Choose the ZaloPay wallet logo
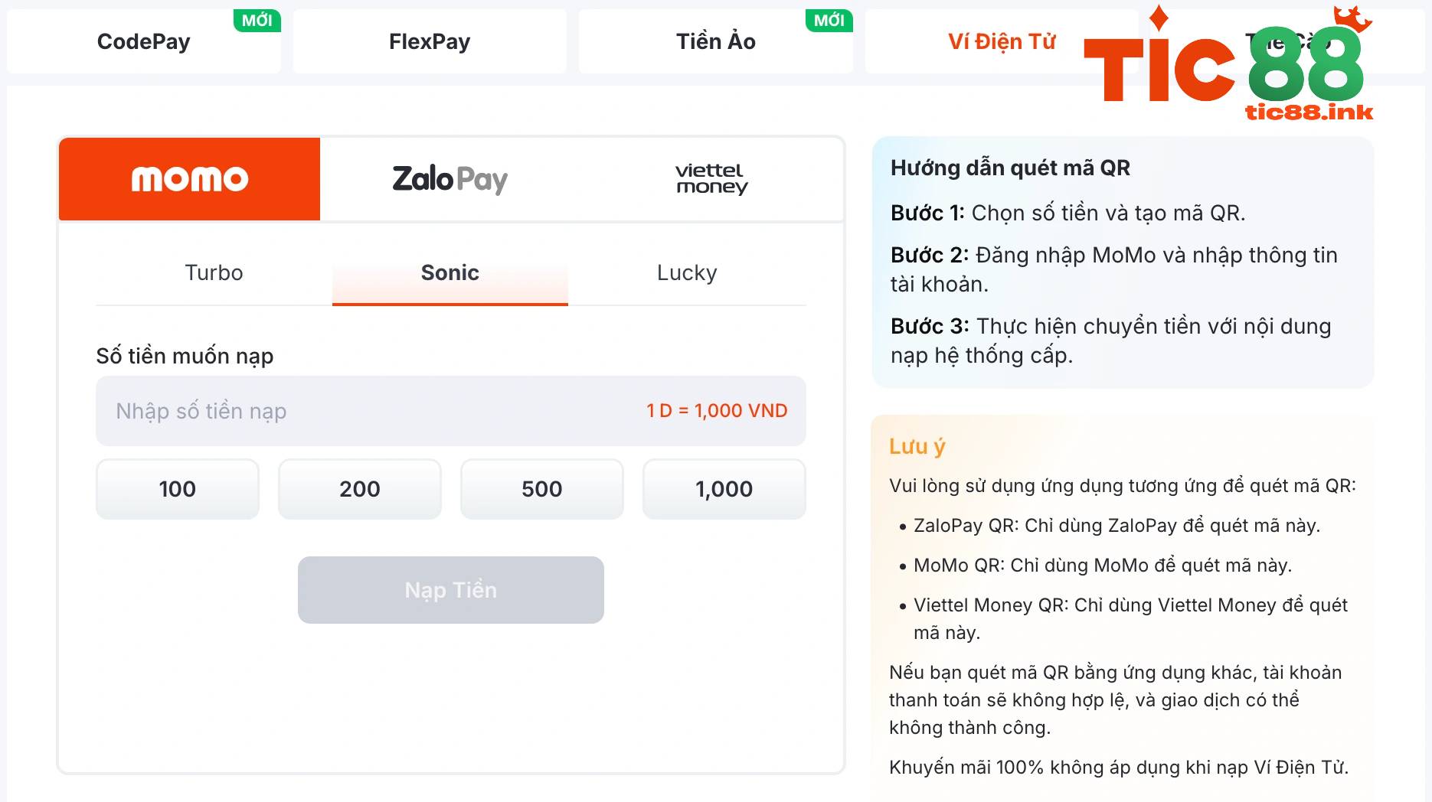This screenshot has height=802, width=1432. pyautogui.click(x=450, y=179)
